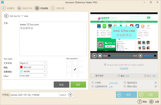Click the help icon beside 分辨率

(93, 83)
